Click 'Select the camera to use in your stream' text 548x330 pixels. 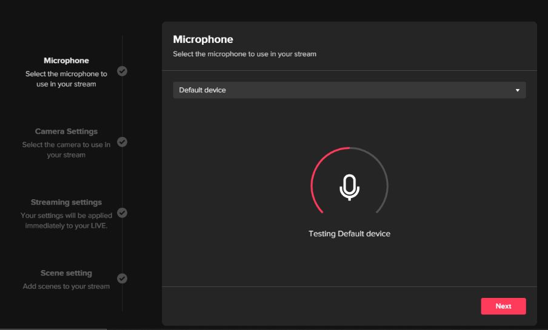(67, 150)
